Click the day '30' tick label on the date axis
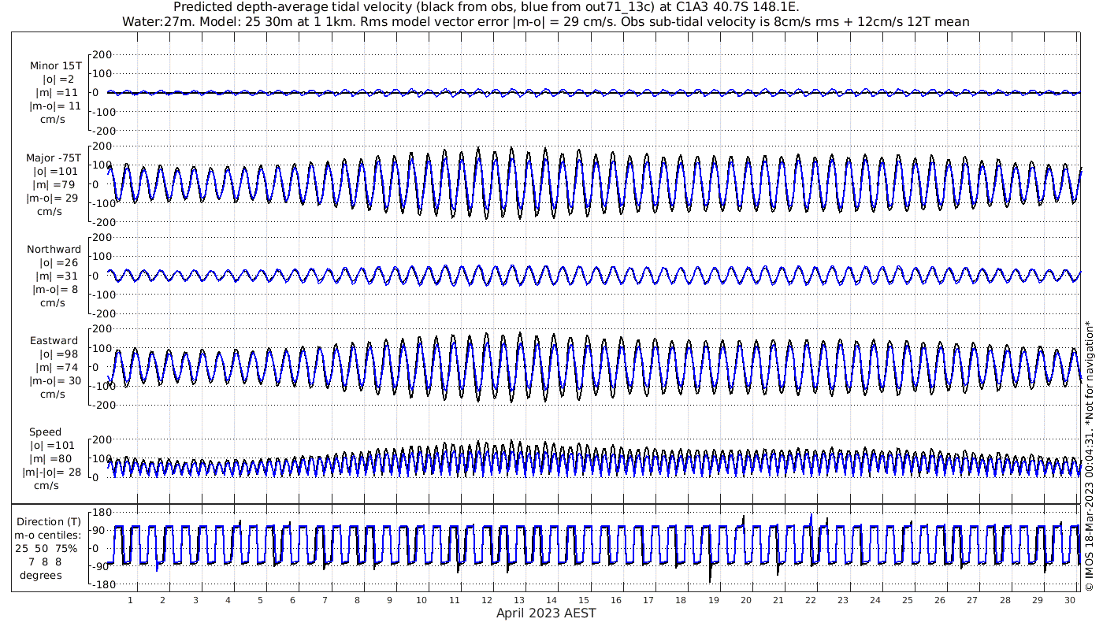The image size is (1103, 630). (1069, 600)
